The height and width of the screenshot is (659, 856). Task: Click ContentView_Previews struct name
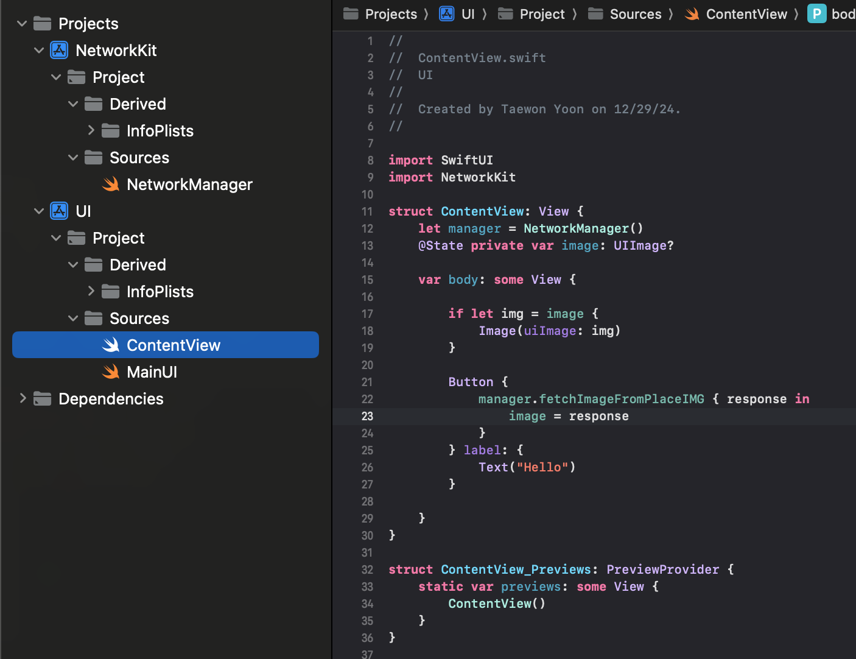tap(516, 569)
